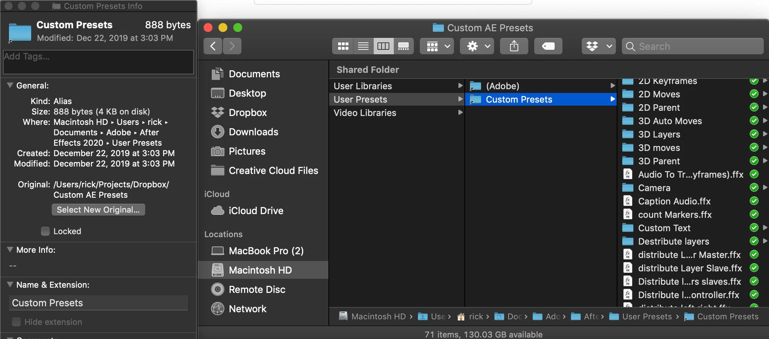769x339 pixels.
Task: Collapse the Name & Extension section
Action: point(10,284)
